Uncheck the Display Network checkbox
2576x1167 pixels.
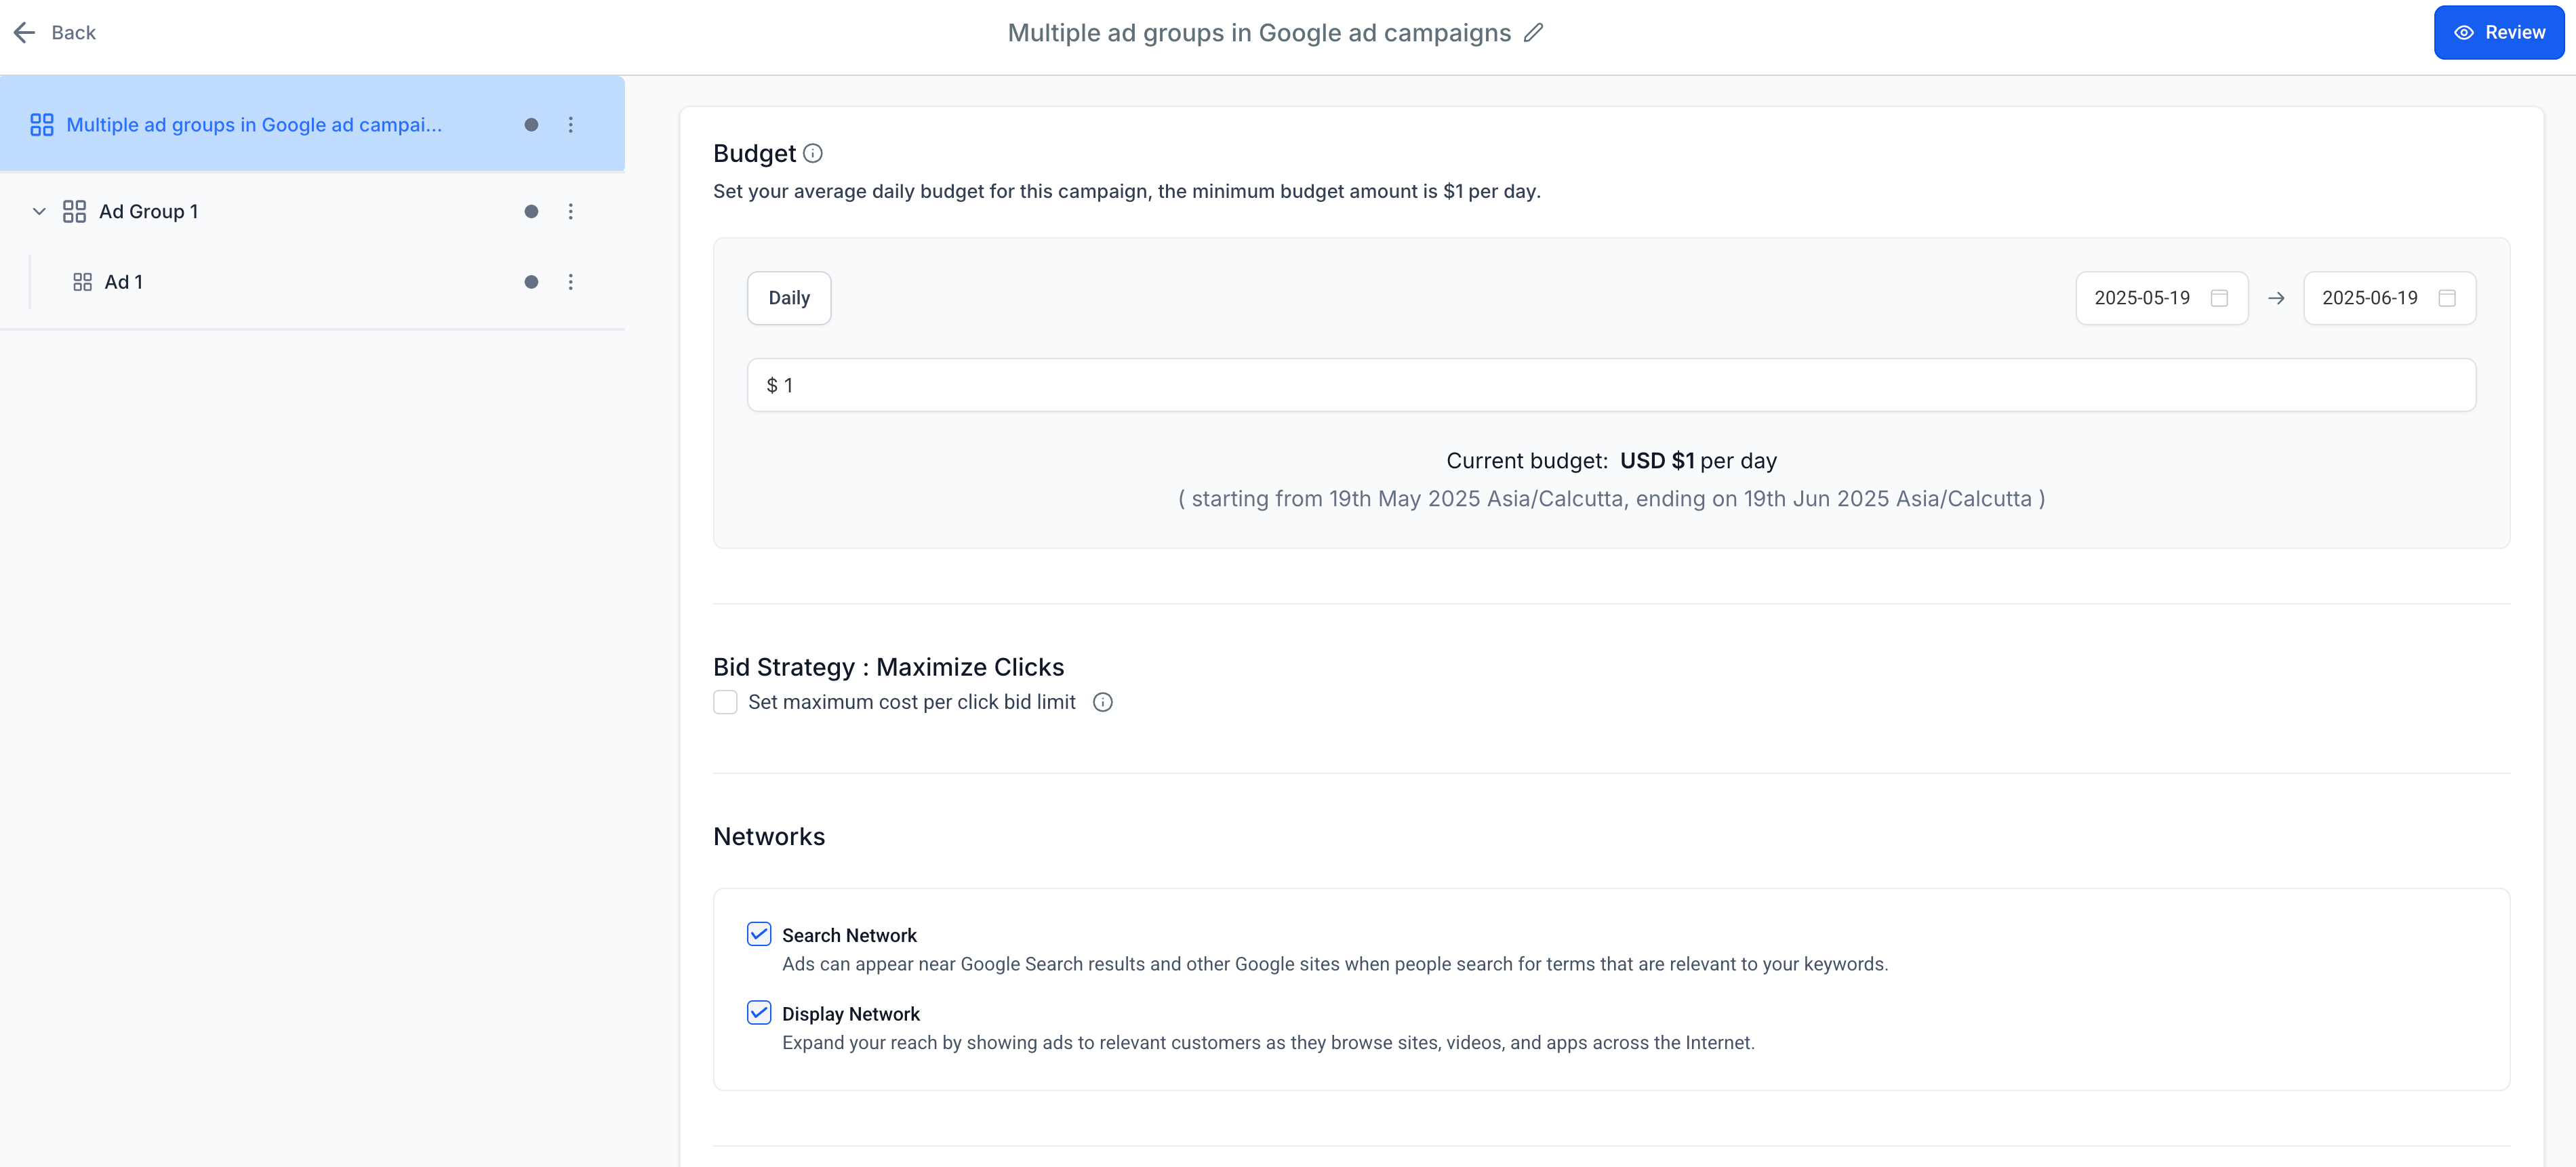759,1012
